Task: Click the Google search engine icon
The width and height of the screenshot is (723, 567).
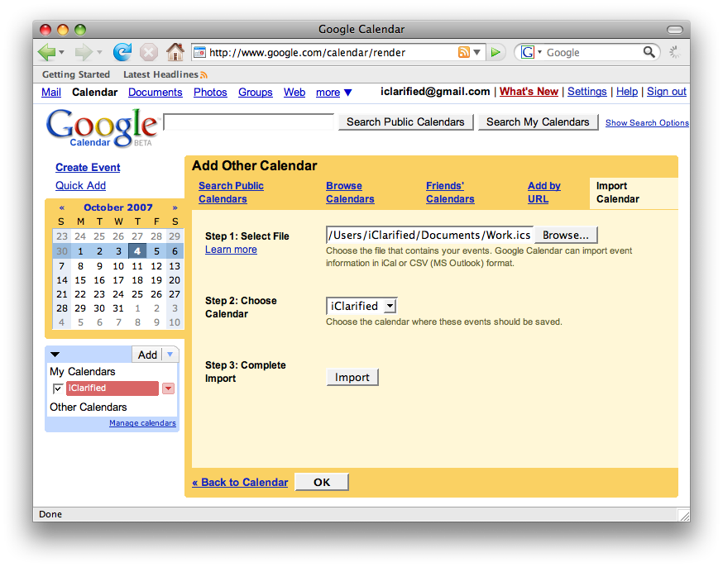Action: (528, 53)
